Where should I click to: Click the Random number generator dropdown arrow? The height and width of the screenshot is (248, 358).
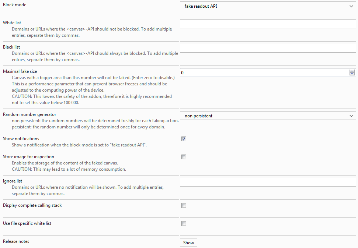pyautogui.click(x=351, y=116)
